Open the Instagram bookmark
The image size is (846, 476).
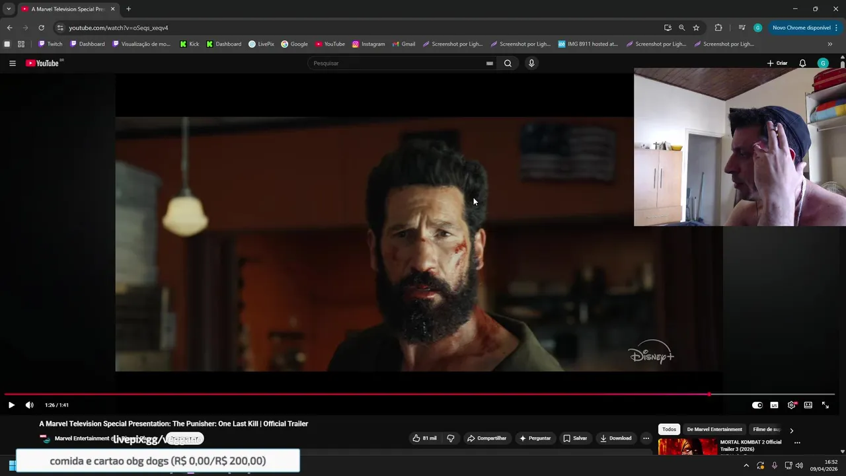tap(368, 44)
